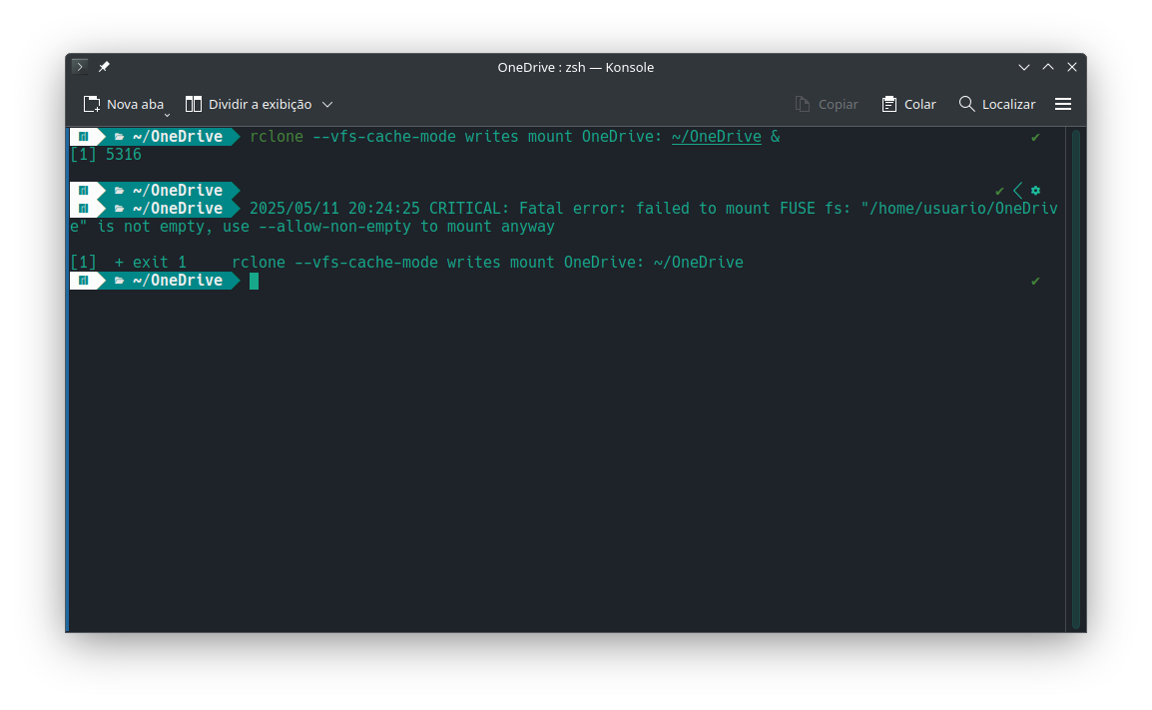
Task: Click the Copiar toolbar button
Action: pos(827,105)
